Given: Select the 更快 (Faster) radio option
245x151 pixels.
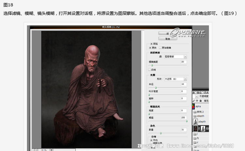Looking at the screenshot, I should click(150, 48).
